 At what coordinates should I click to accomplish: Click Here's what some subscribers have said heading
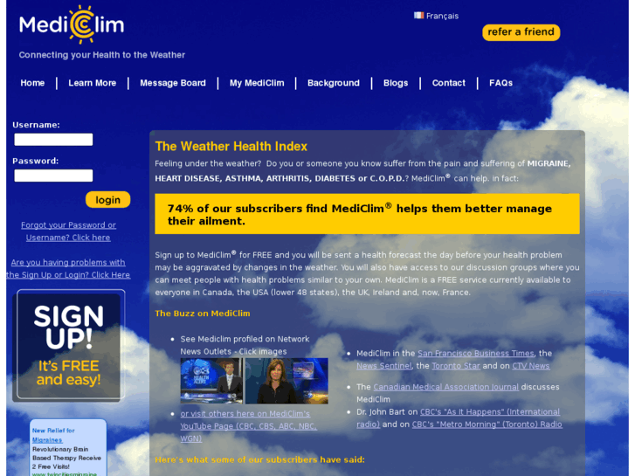click(x=260, y=459)
